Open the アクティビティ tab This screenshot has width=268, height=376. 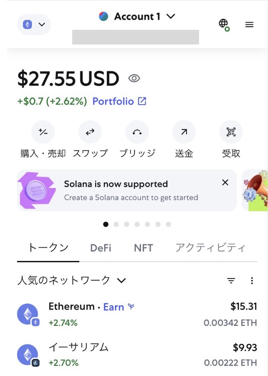(210, 248)
